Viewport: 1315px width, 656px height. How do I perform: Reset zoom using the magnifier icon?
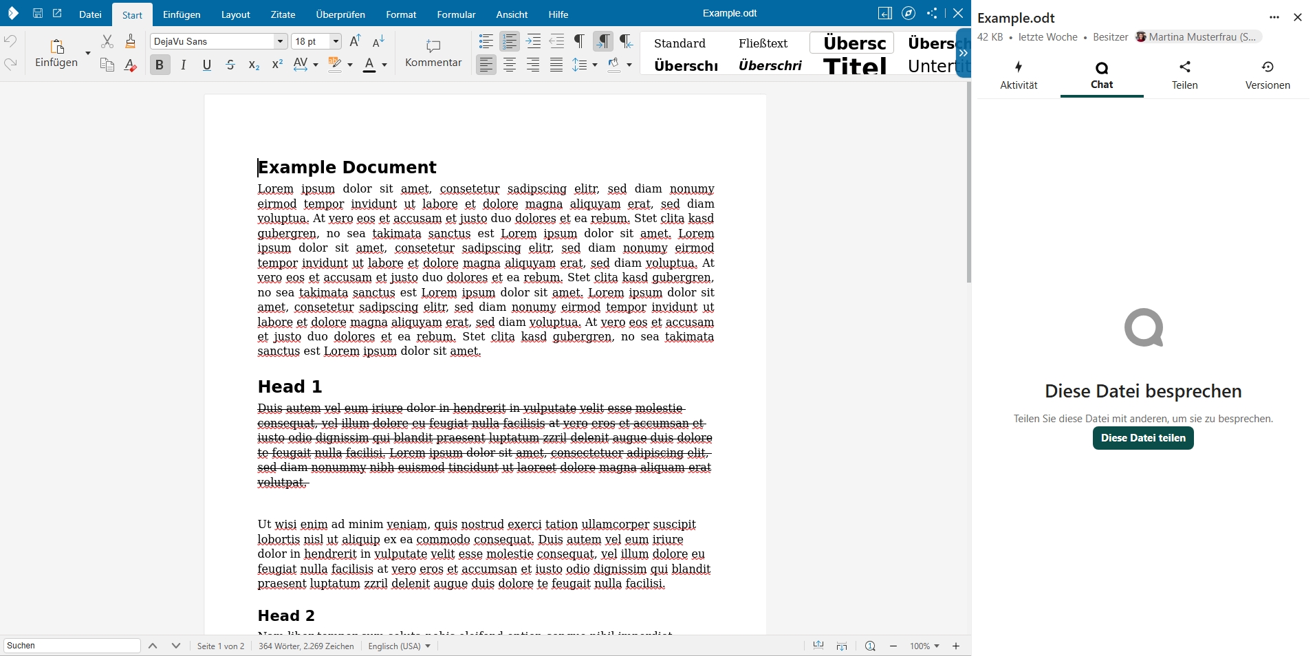[870, 646]
